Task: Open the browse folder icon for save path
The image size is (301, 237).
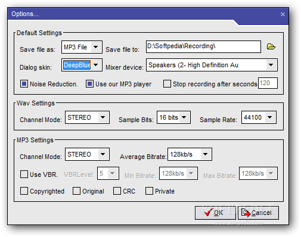Action: [x=271, y=46]
